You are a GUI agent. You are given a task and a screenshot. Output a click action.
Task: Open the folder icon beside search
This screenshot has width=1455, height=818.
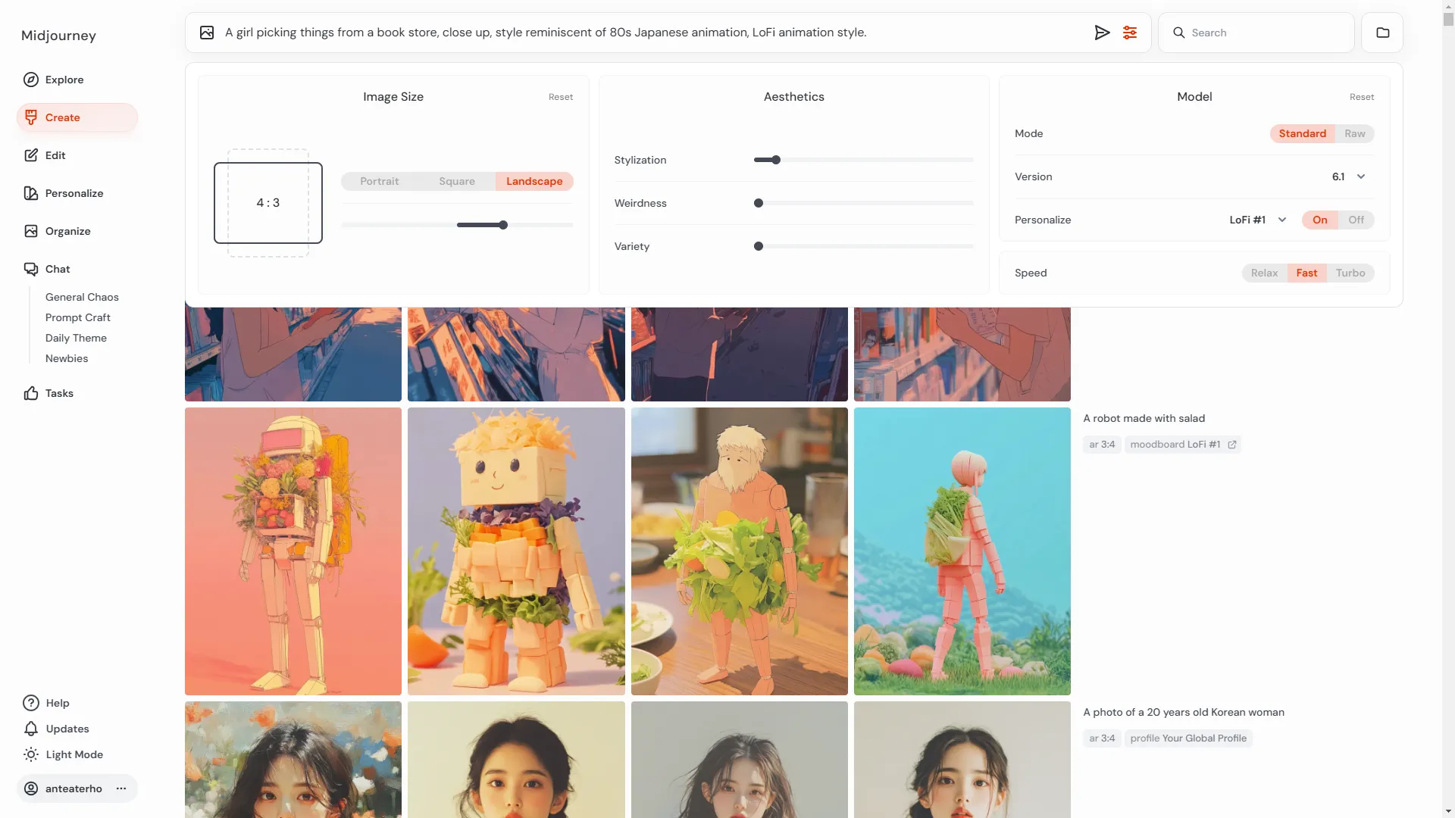(1382, 33)
